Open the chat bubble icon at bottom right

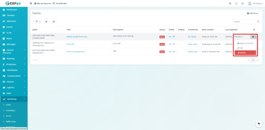click(x=258, y=124)
